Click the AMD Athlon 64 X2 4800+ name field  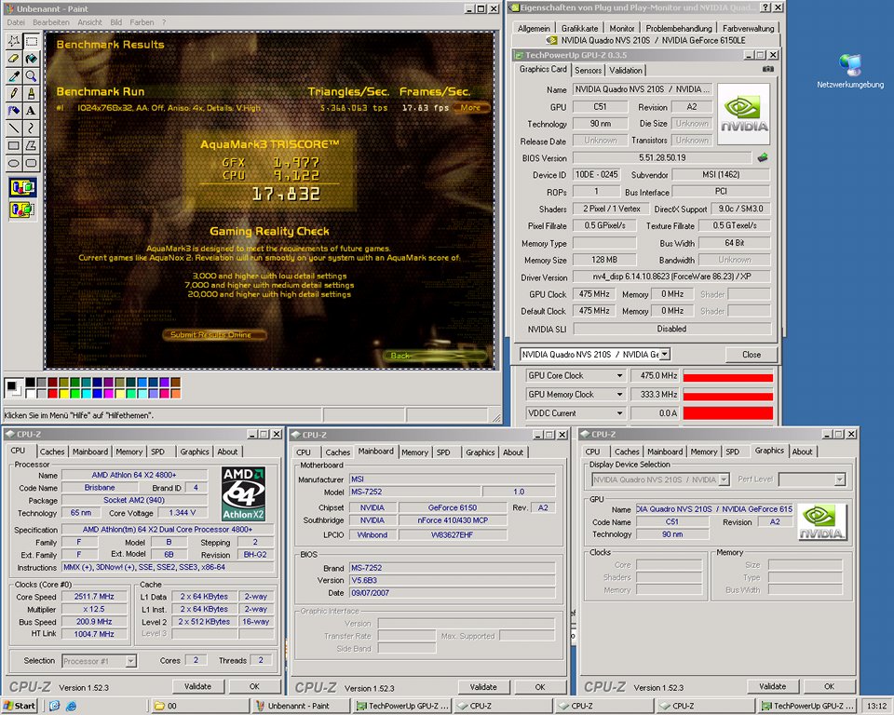[x=134, y=475]
